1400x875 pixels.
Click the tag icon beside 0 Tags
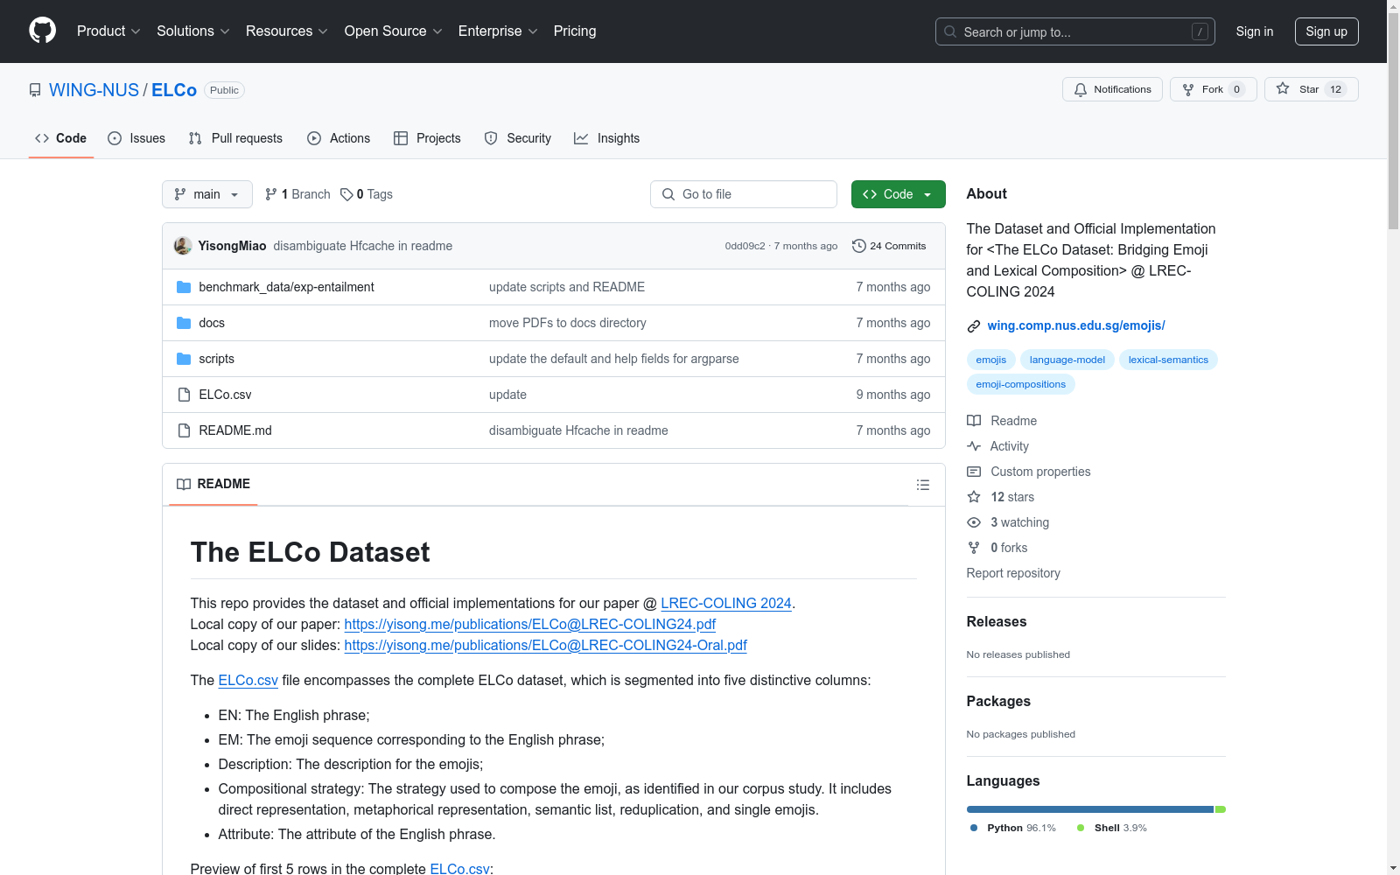346,194
